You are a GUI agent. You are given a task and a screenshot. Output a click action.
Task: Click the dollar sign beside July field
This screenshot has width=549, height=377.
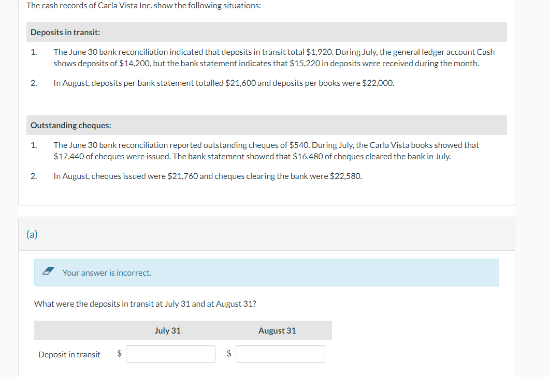(119, 354)
